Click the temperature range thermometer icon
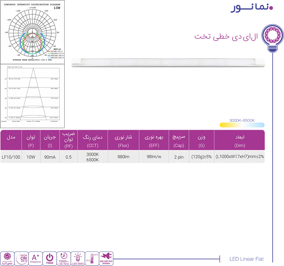The width and height of the screenshot is (284, 266). pyautogui.click(x=92, y=259)
